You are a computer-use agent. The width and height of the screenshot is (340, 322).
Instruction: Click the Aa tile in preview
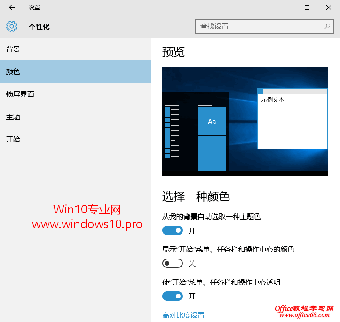[212, 121]
